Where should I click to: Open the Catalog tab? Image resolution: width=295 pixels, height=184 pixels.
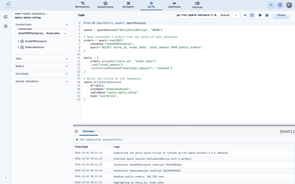197,5
